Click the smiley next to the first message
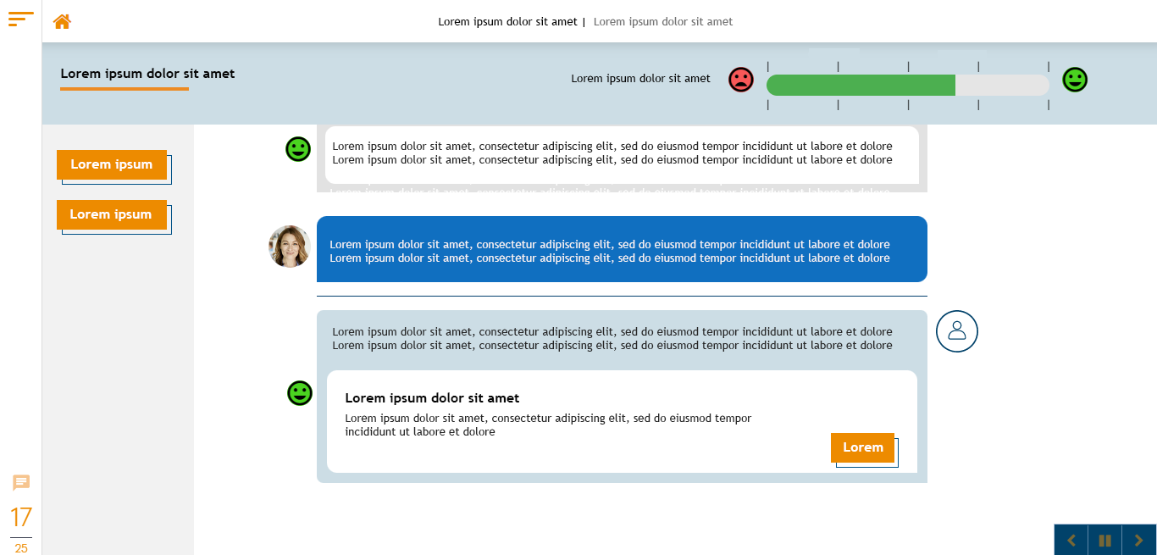The width and height of the screenshot is (1157, 555). (x=298, y=149)
